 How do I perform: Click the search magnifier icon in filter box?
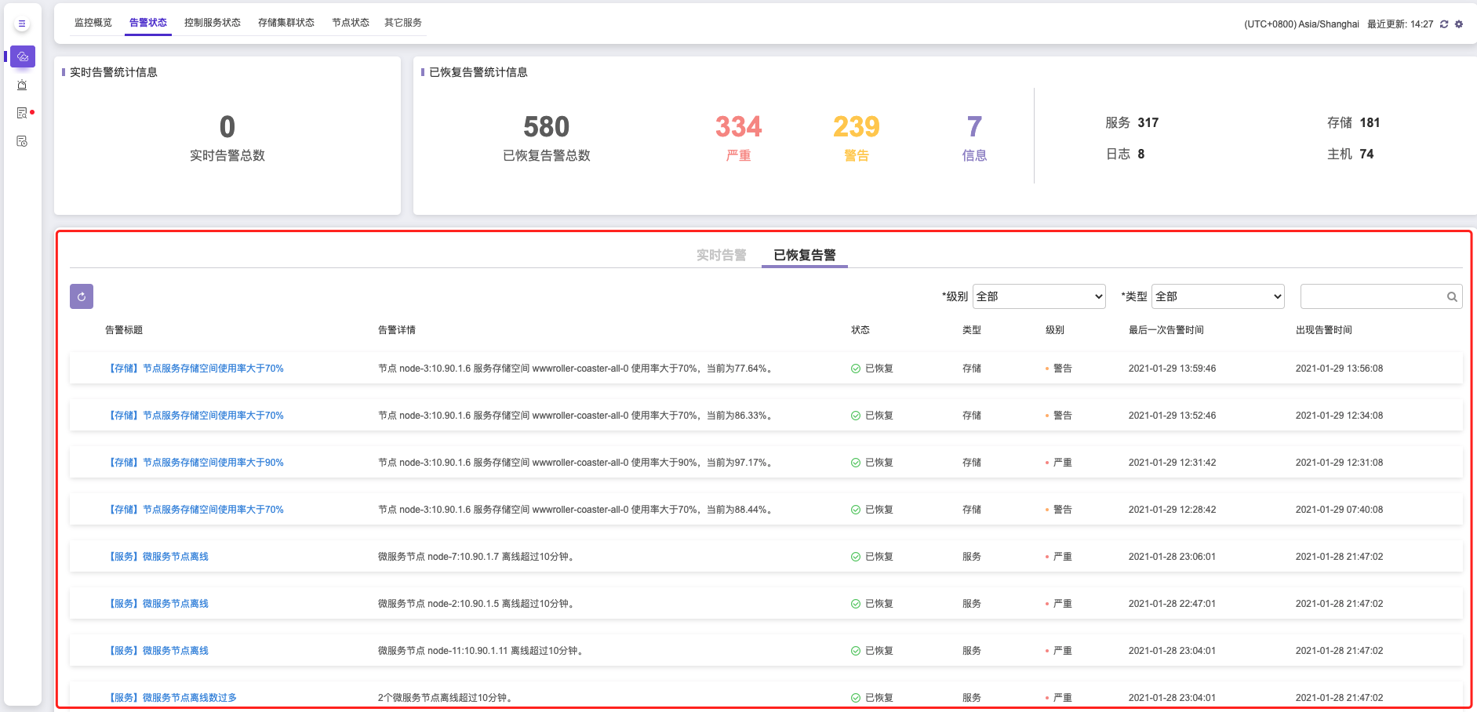1452,296
